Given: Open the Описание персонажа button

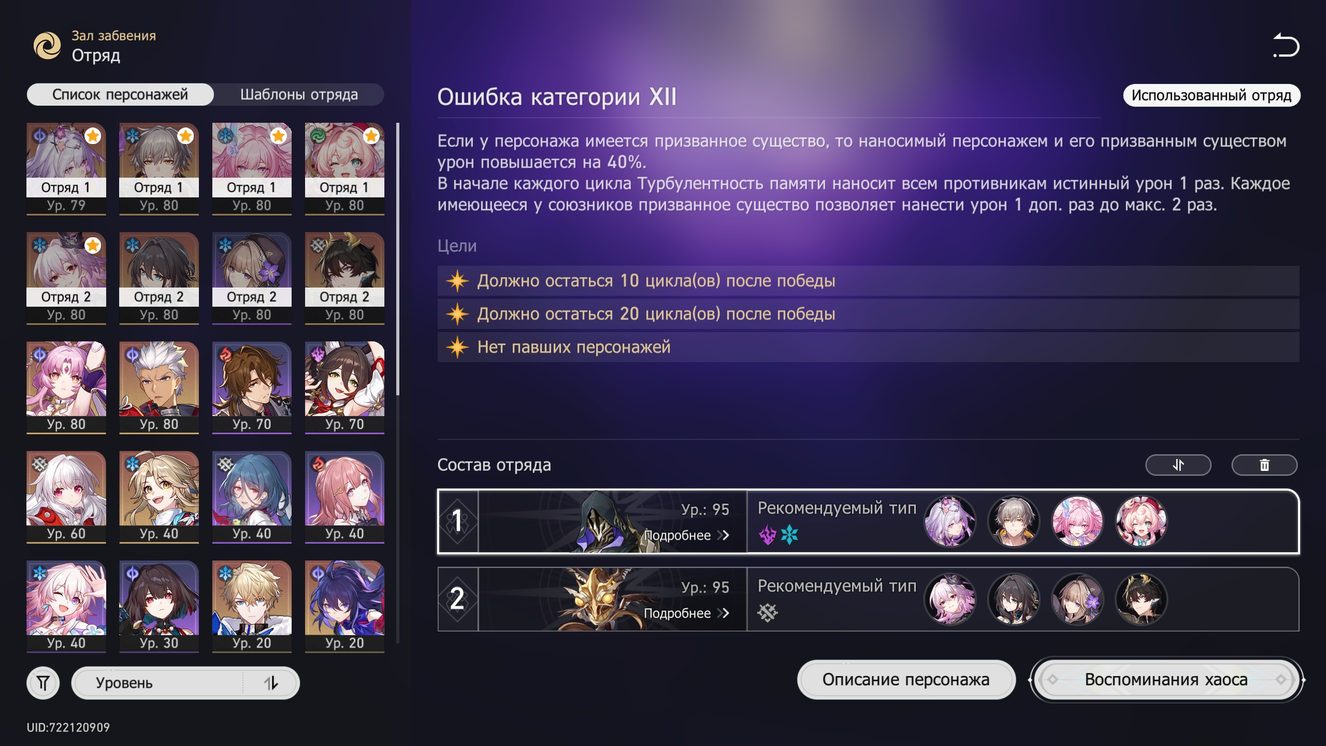Looking at the screenshot, I should coord(906,679).
